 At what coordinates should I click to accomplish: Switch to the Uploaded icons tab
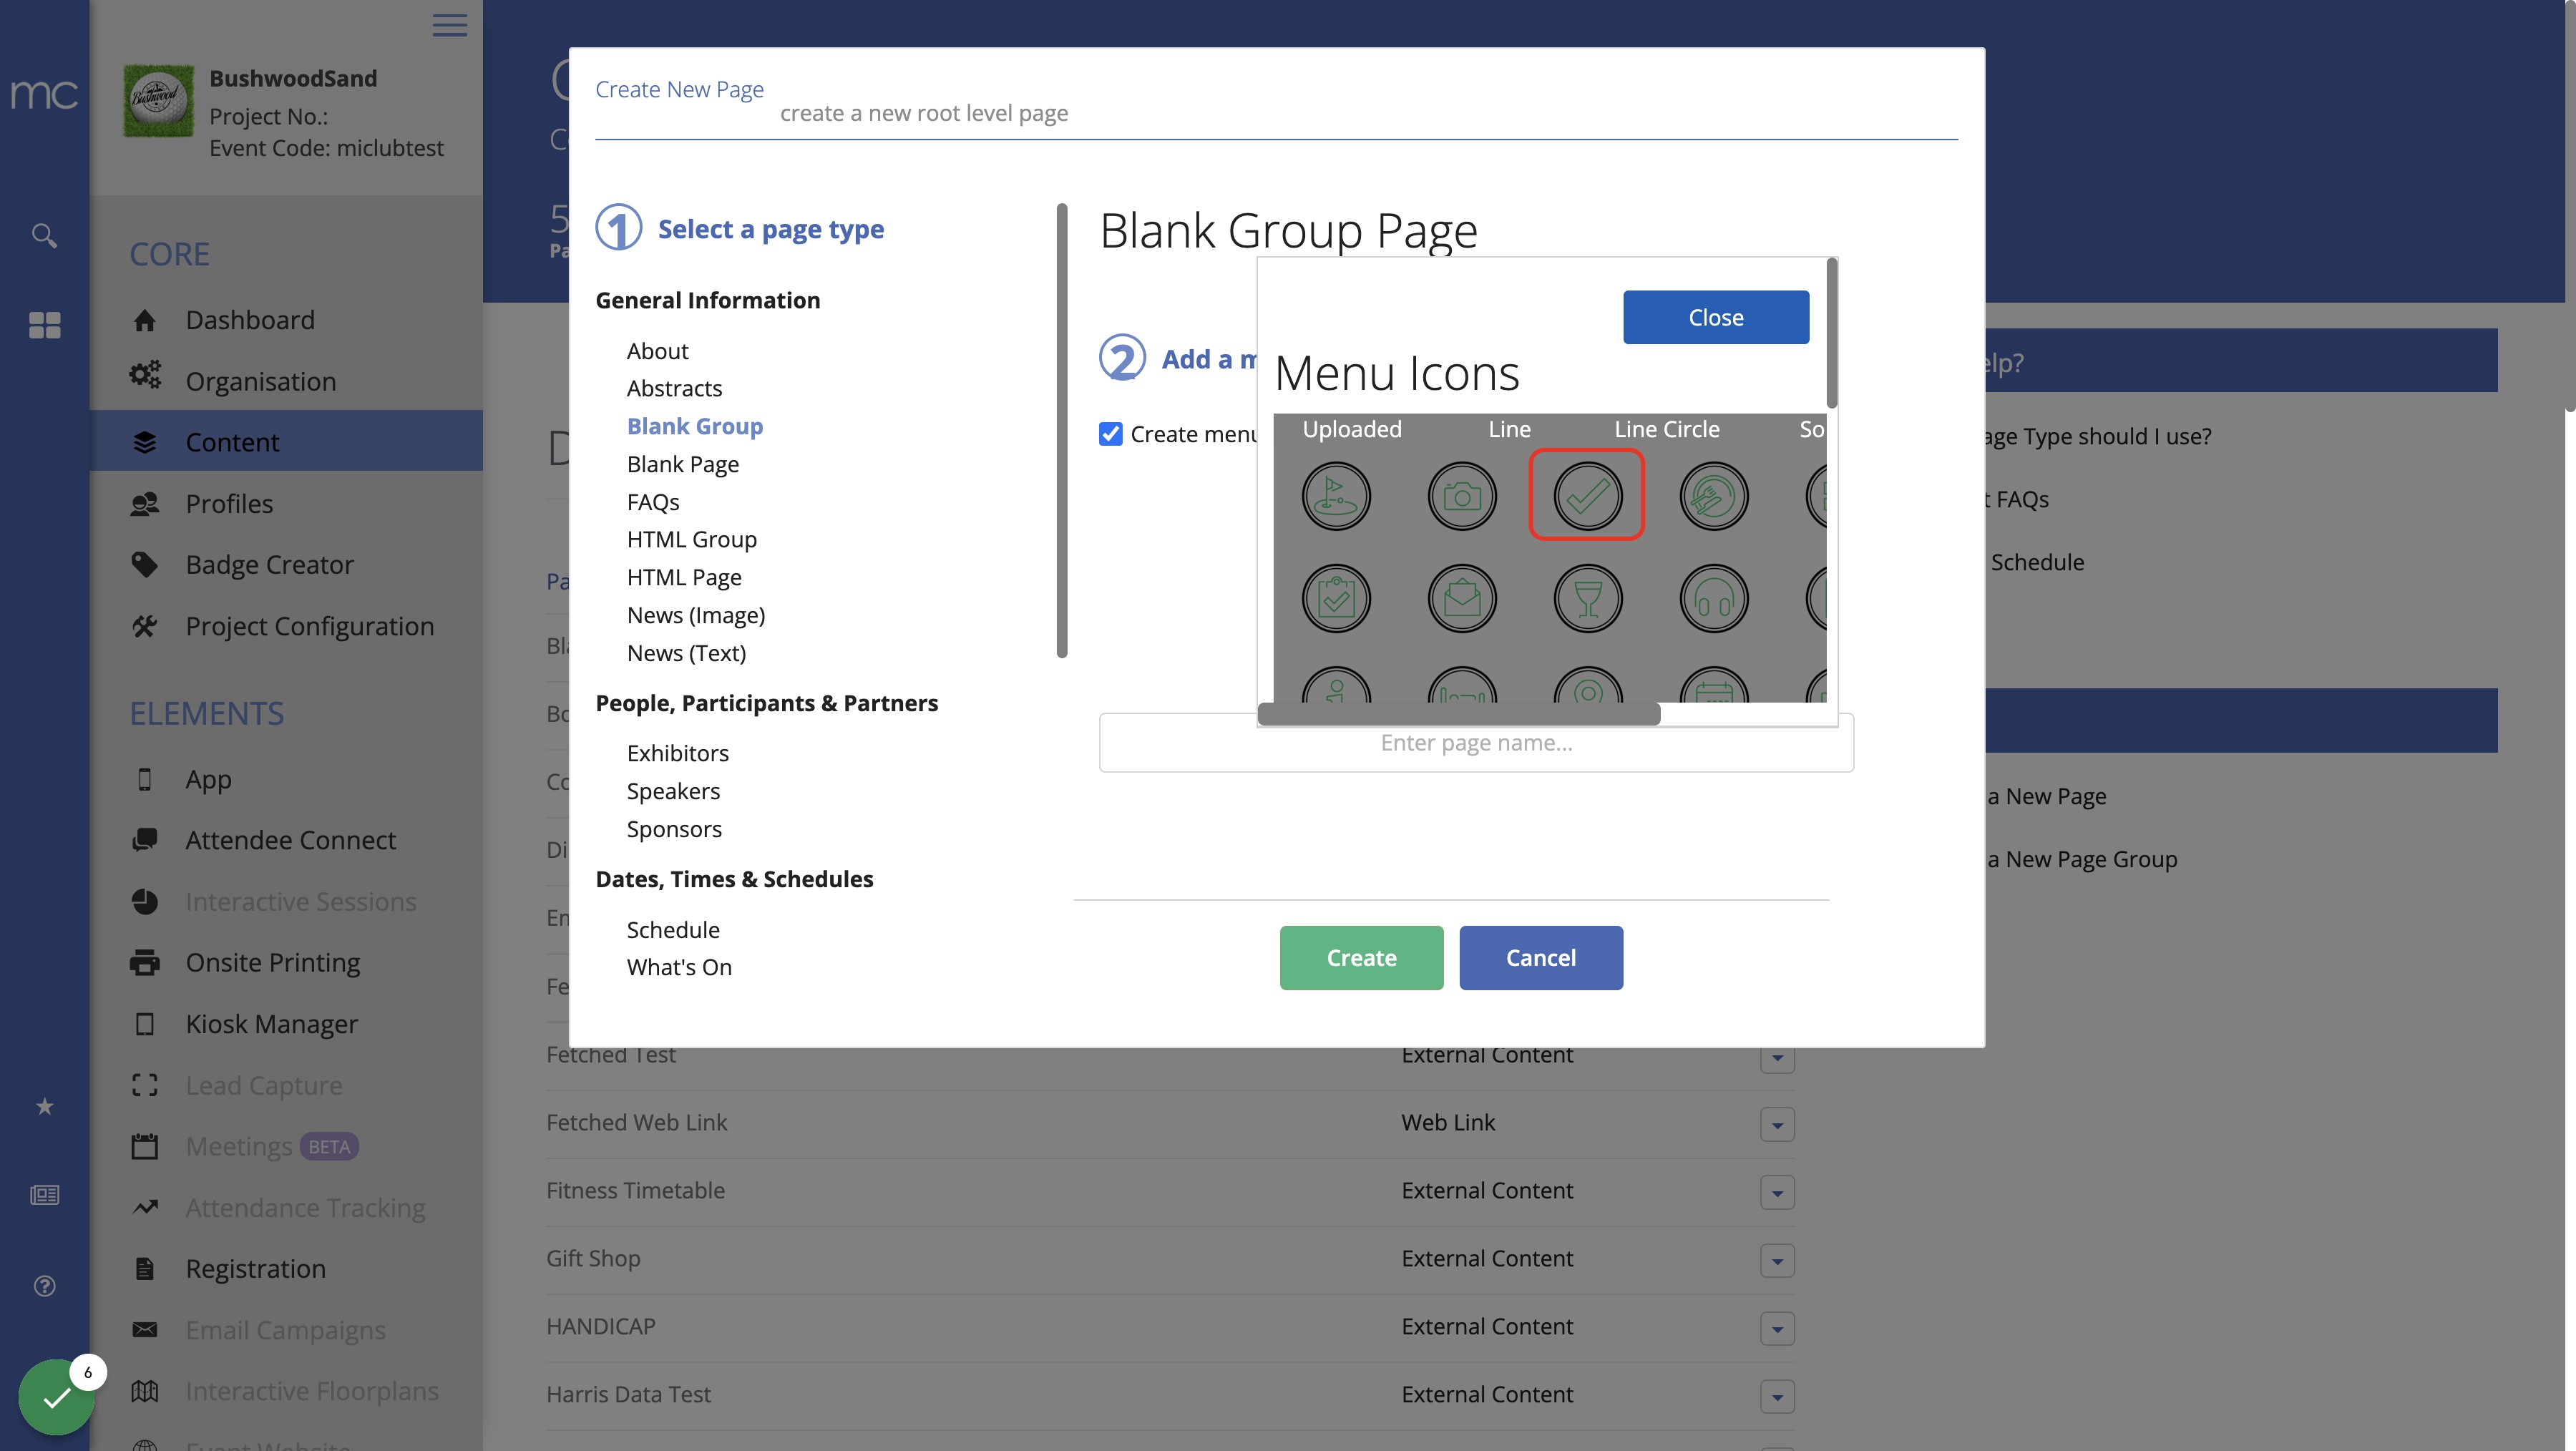coord(1351,429)
